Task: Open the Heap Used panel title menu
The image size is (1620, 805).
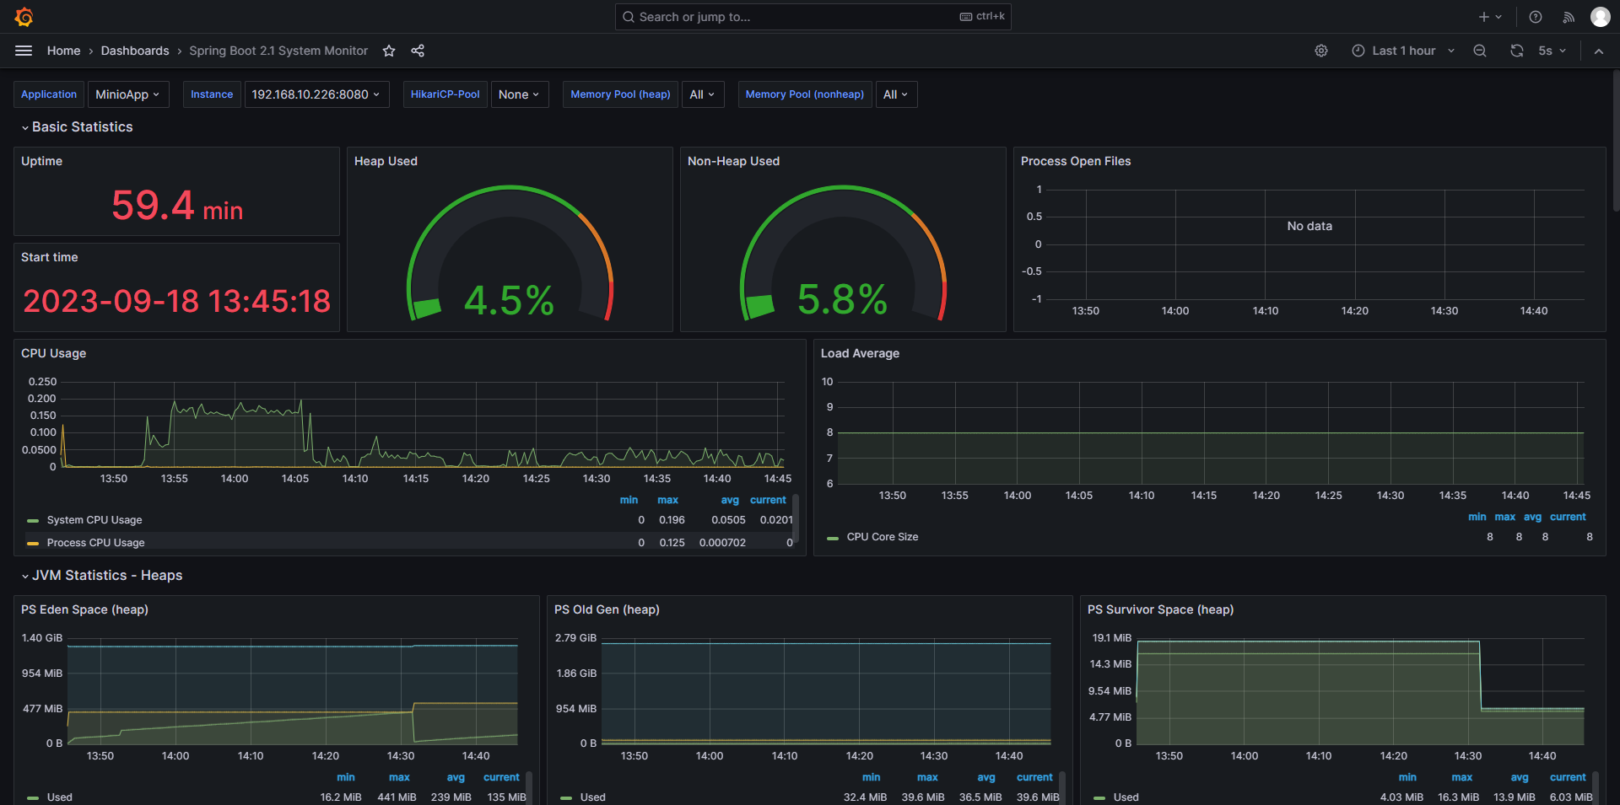Action: [386, 161]
